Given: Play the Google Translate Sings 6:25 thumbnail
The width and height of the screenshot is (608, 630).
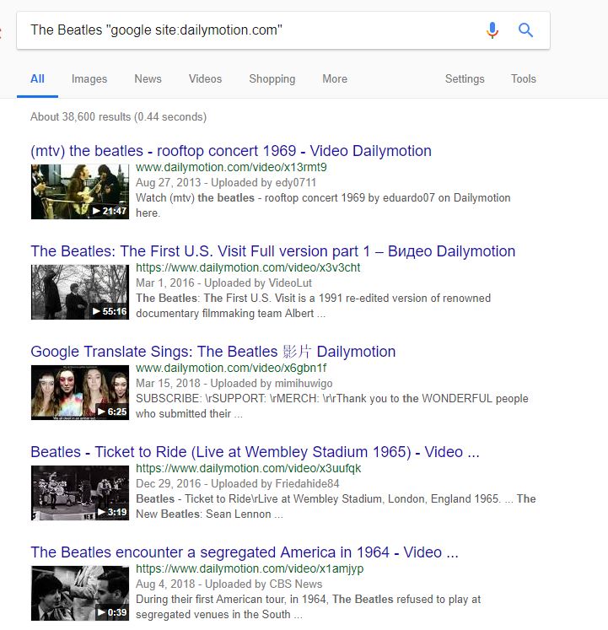Looking at the screenshot, I should (79, 392).
